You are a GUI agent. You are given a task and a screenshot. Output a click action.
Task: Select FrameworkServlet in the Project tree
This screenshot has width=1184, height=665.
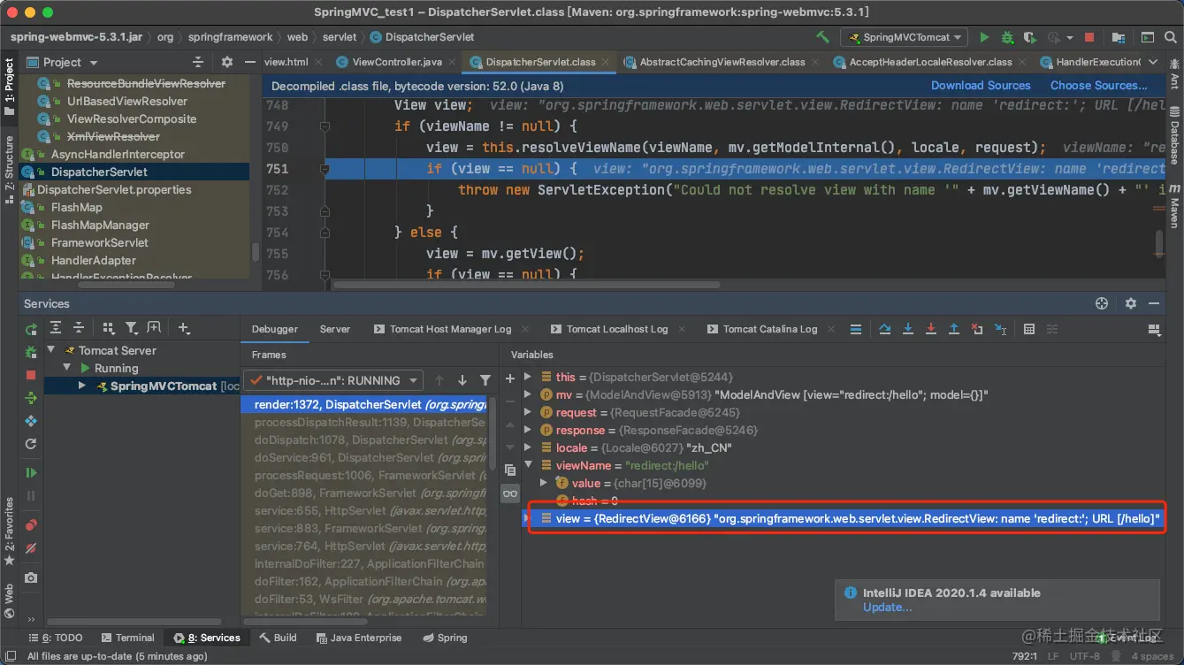[134, 242]
